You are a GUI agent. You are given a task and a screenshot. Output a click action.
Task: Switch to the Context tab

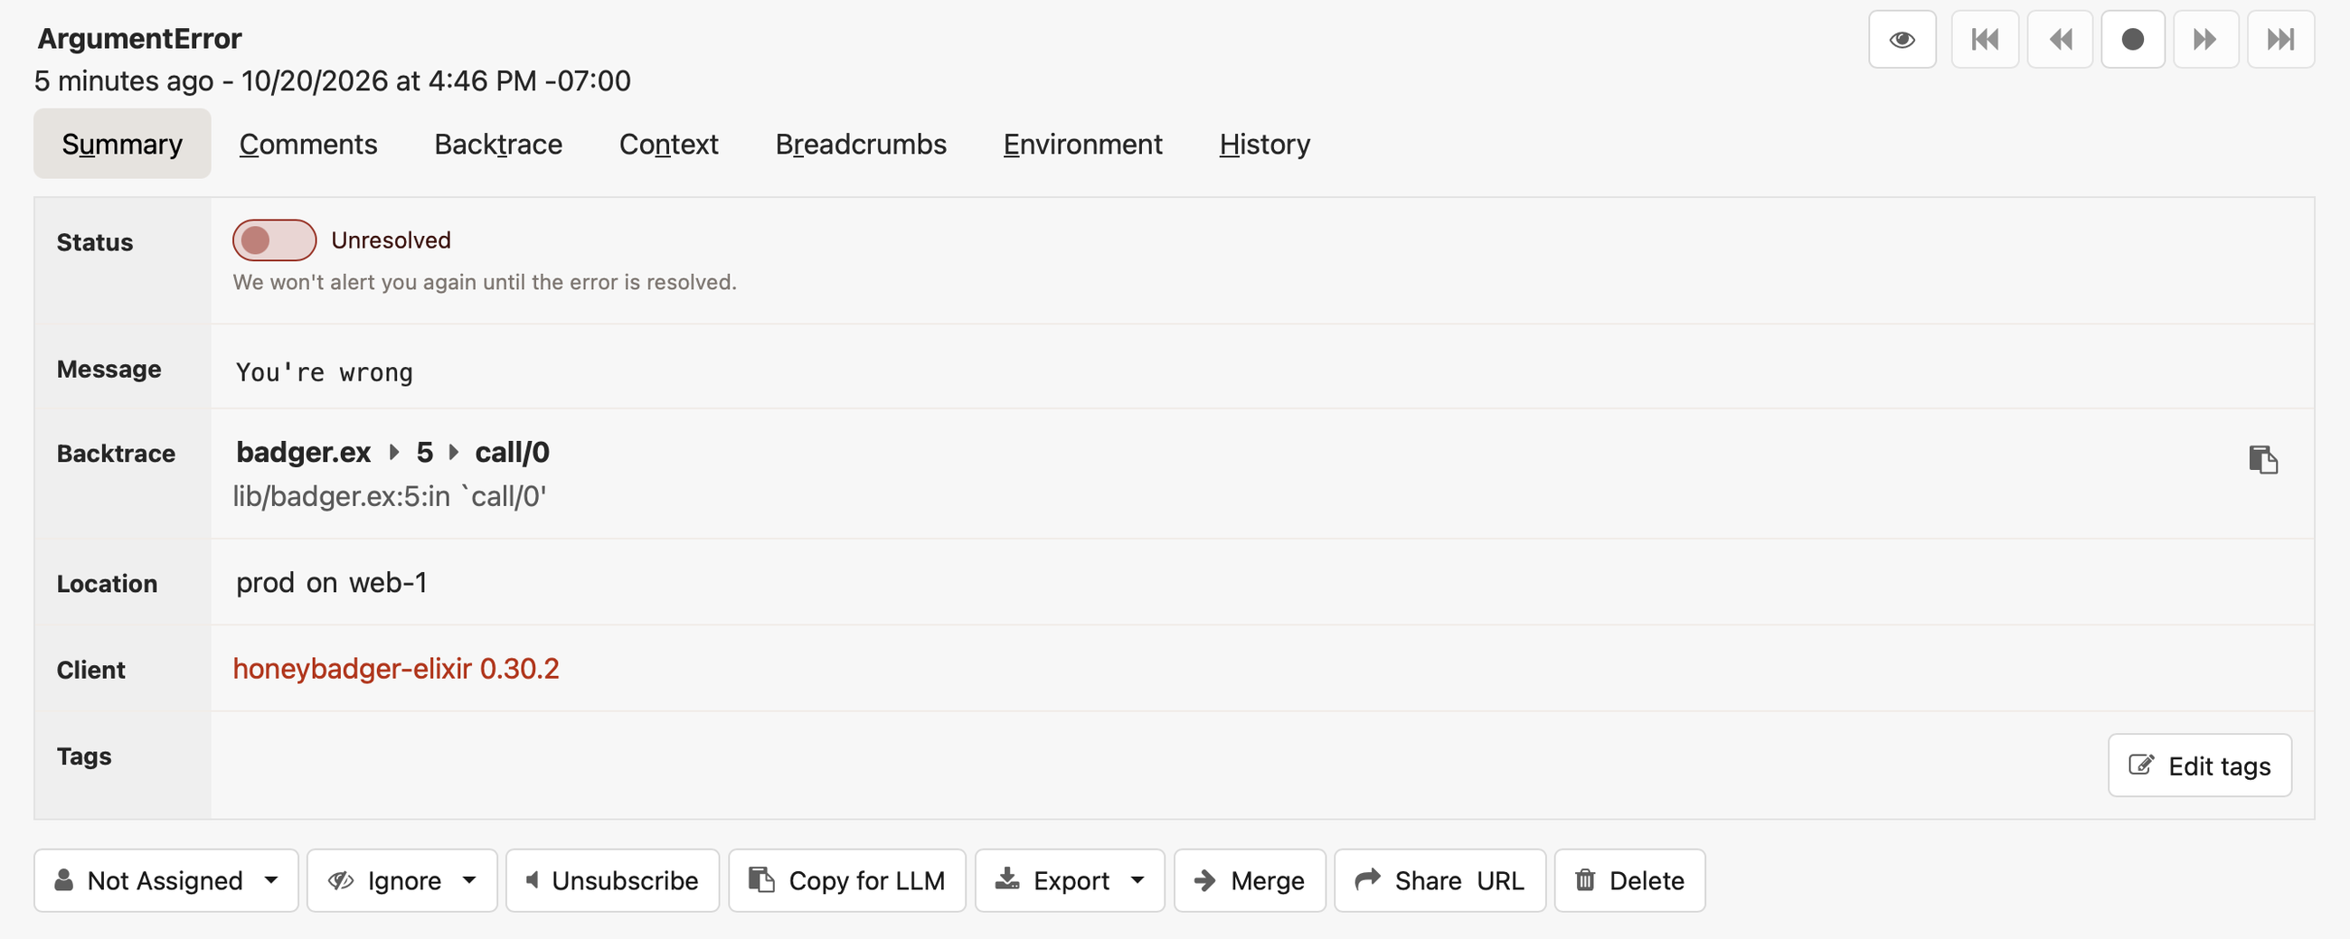point(669,144)
